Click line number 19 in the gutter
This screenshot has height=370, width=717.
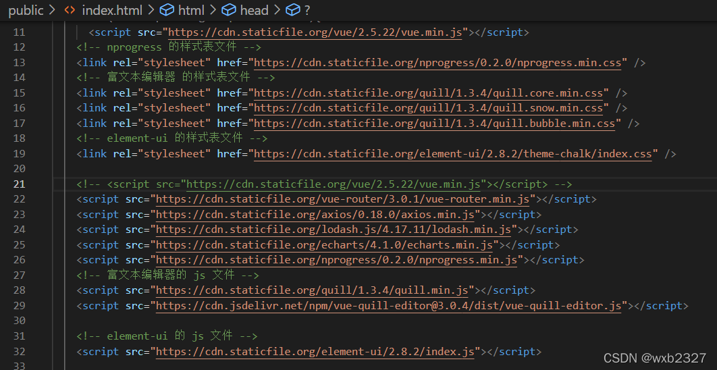19,154
